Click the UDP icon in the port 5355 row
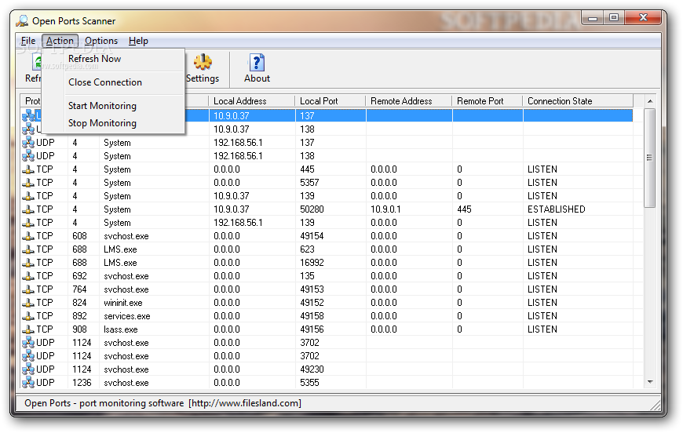The image size is (683, 433). point(28,383)
